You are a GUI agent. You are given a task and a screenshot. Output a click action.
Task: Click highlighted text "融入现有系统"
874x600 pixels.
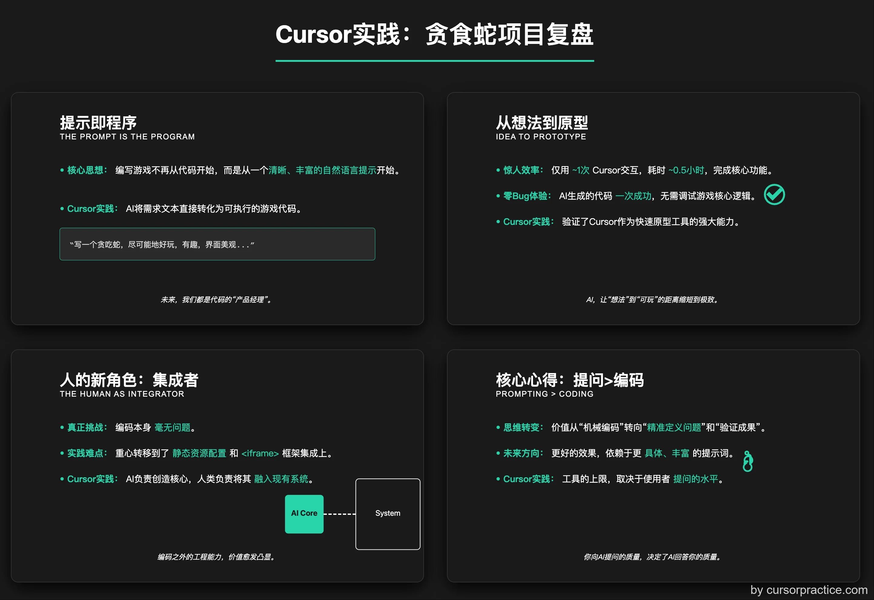[x=281, y=479]
